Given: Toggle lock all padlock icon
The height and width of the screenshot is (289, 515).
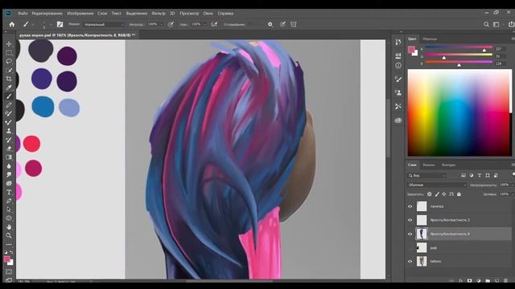Looking at the screenshot, I should coord(459,194).
